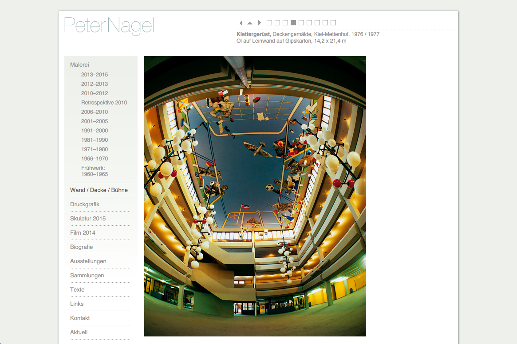This screenshot has width=517, height=344.
Task: Open paintings from 2012–2013
Action: [x=95, y=84]
